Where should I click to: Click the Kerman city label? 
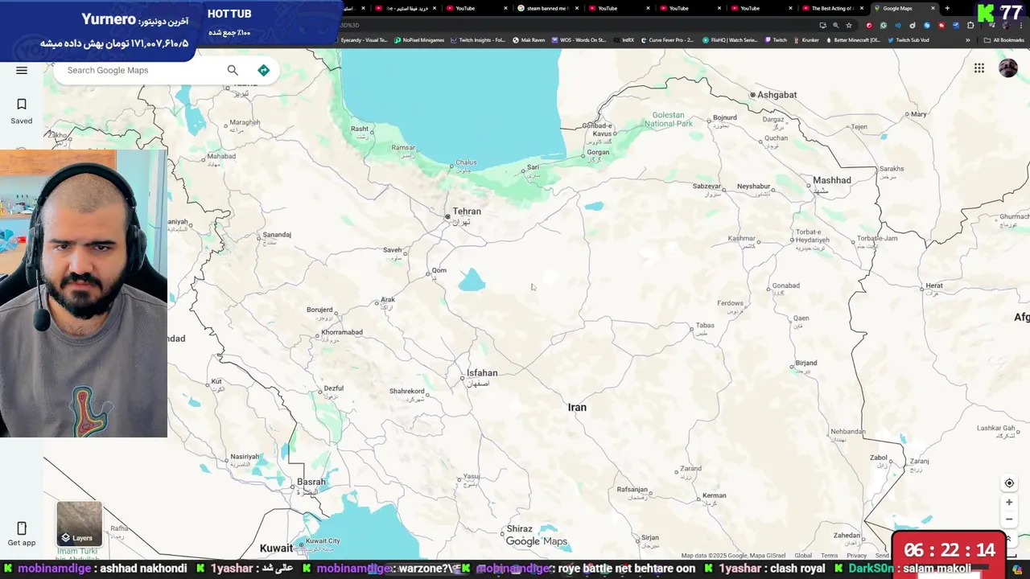click(714, 495)
